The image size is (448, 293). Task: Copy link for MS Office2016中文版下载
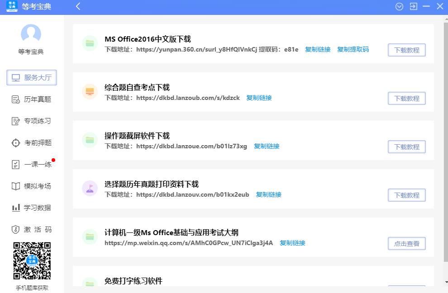point(318,49)
